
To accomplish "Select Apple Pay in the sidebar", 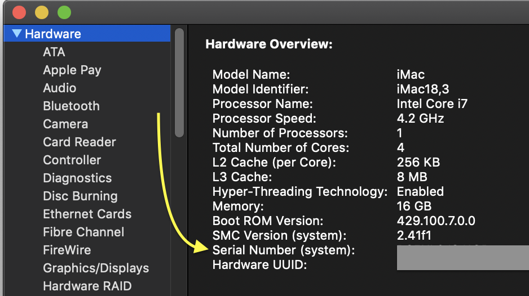I will 72,70.
